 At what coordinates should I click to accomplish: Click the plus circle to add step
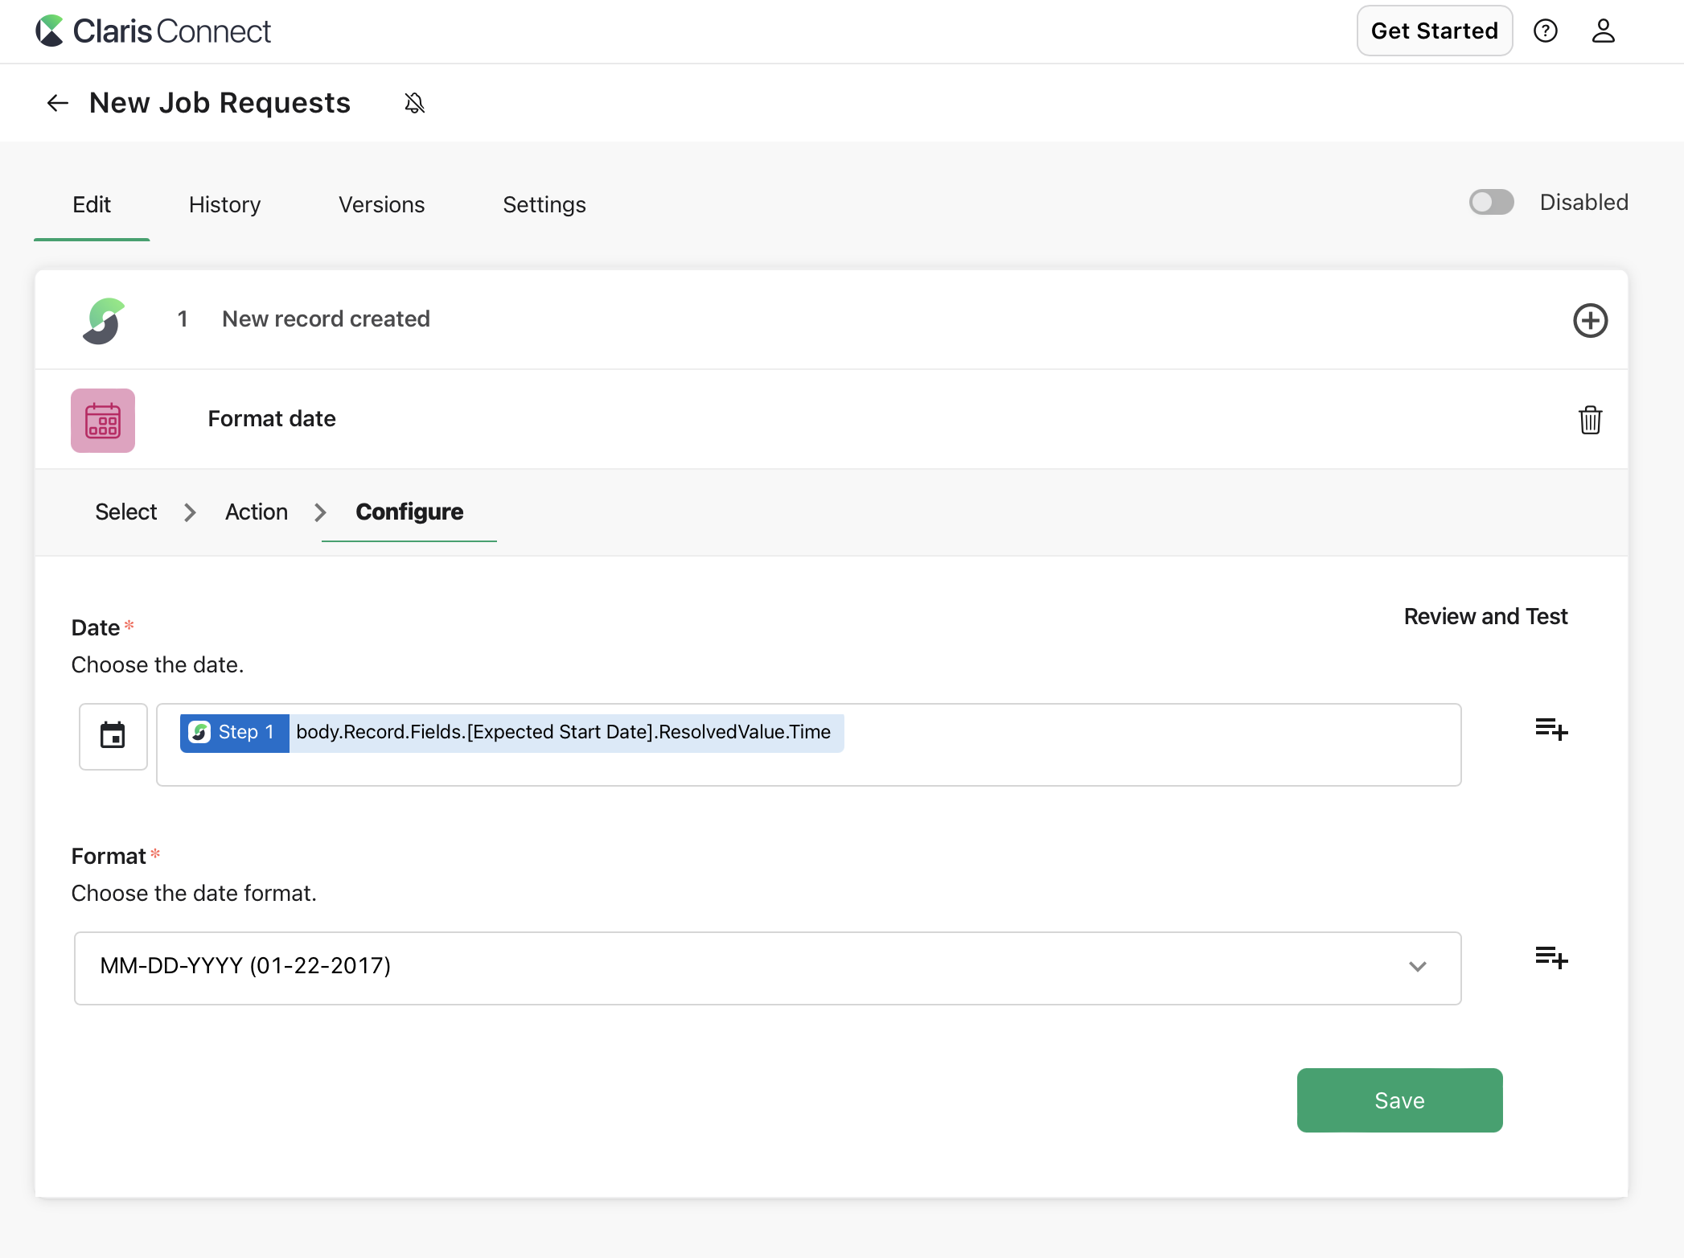point(1589,321)
